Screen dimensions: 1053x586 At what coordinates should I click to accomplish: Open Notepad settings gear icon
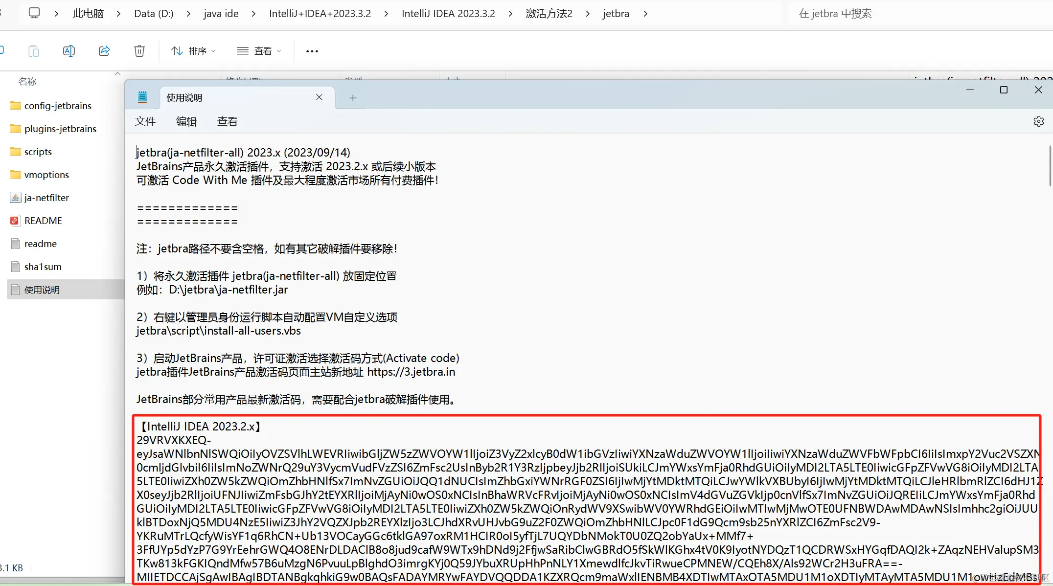1038,121
